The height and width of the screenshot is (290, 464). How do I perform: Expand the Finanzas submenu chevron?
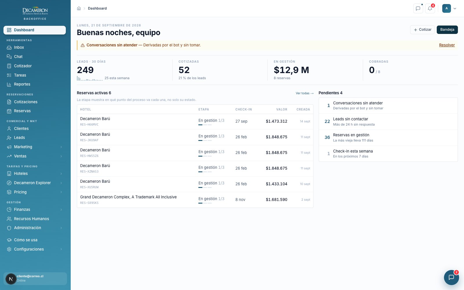pyautogui.click(x=61, y=210)
